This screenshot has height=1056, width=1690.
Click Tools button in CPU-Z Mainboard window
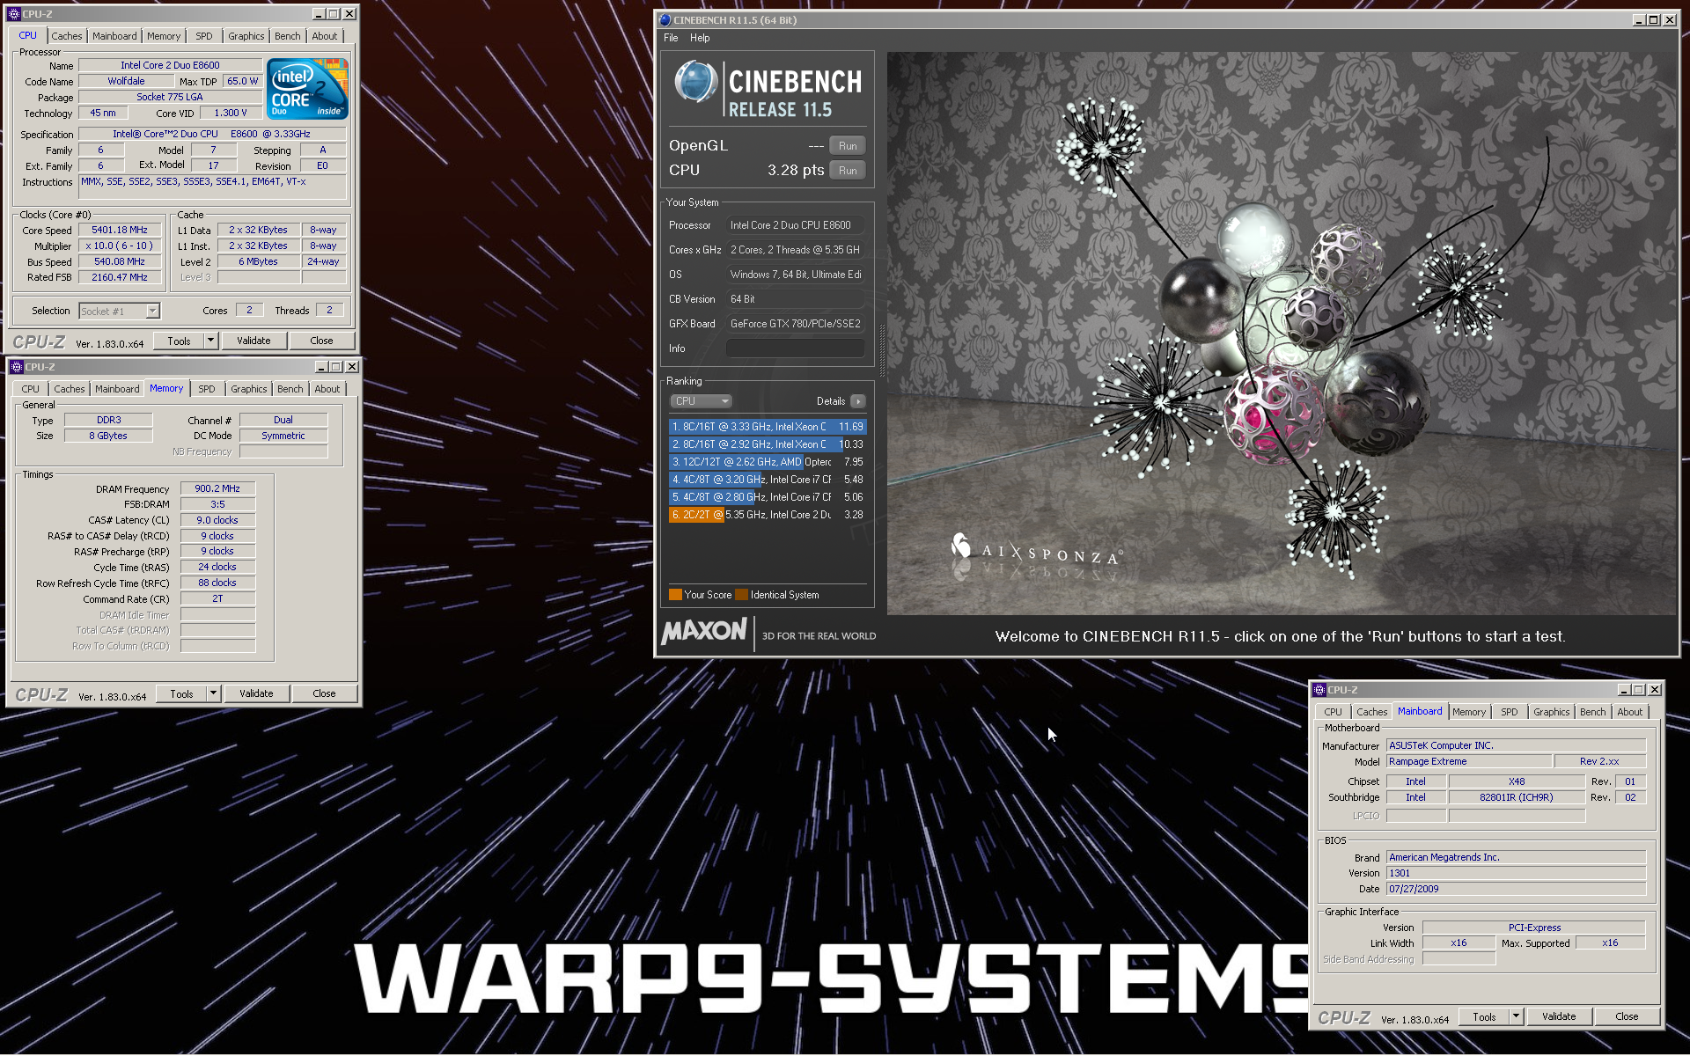tap(1484, 1016)
